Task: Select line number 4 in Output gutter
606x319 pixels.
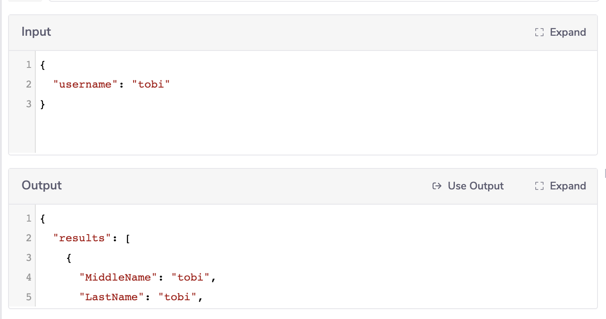Action: [x=29, y=277]
